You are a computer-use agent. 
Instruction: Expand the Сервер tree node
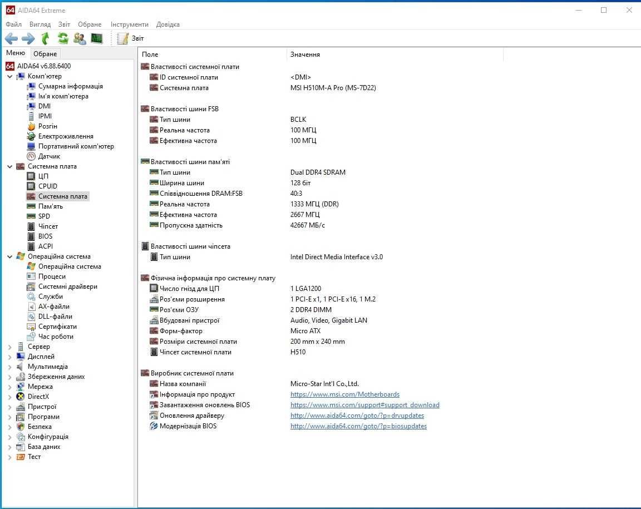coord(10,347)
